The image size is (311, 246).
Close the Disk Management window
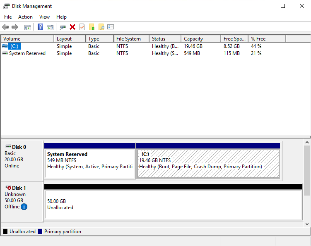click(x=301, y=6)
